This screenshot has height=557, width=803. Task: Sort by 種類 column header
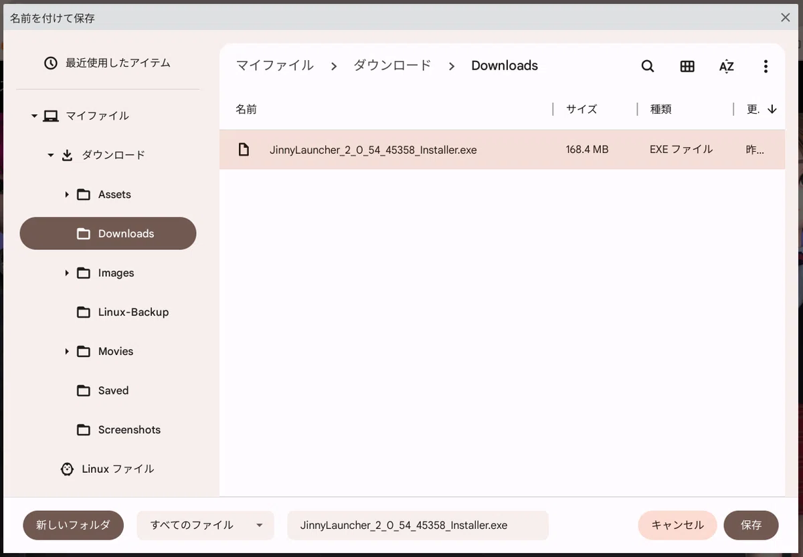pyautogui.click(x=660, y=109)
